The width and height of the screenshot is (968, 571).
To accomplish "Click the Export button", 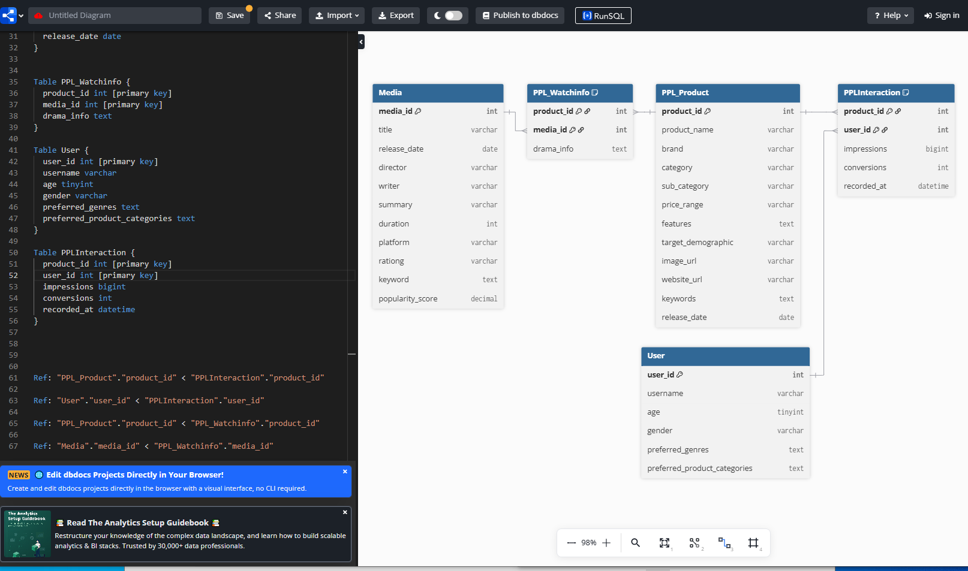I will coord(396,16).
